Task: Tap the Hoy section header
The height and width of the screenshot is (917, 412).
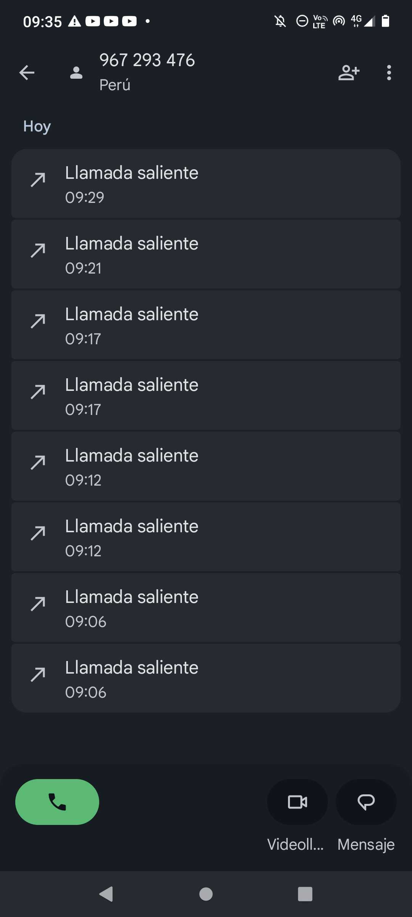Action: 37,126
